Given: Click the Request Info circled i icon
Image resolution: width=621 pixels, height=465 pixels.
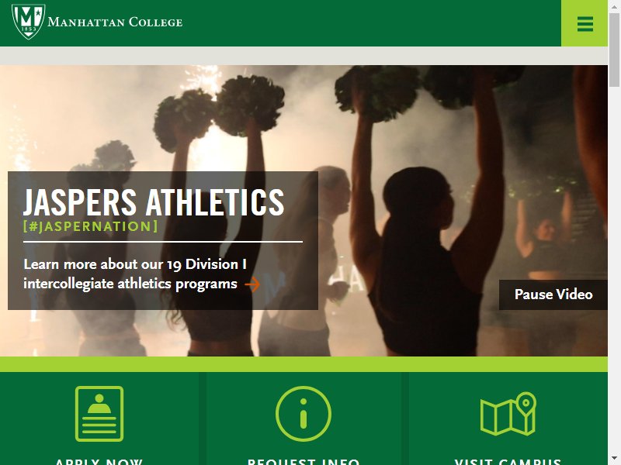Looking at the screenshot, I should (x=304, y=414).
